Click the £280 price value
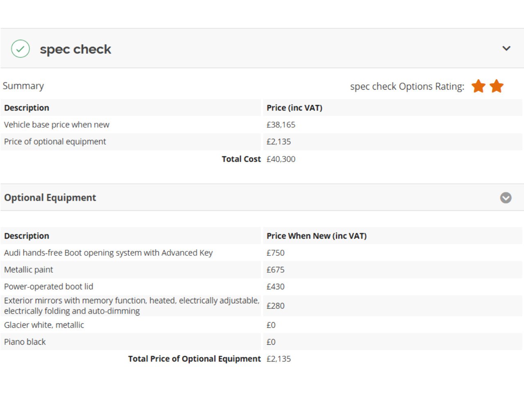The height and width of the screenshot is (393, 524). pyautogui.click(x=276, y=306)
